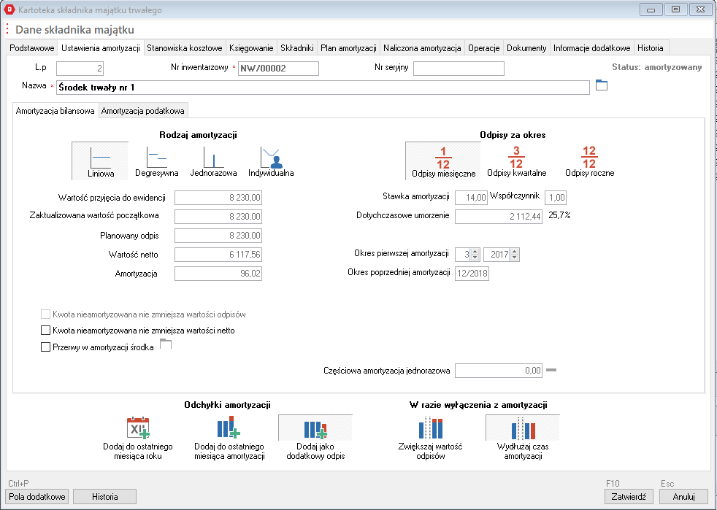Choose Odpisy roczne 12/12 period
Image resolution: width=717 pixels, height=510 pixels.
pos(589,161)
